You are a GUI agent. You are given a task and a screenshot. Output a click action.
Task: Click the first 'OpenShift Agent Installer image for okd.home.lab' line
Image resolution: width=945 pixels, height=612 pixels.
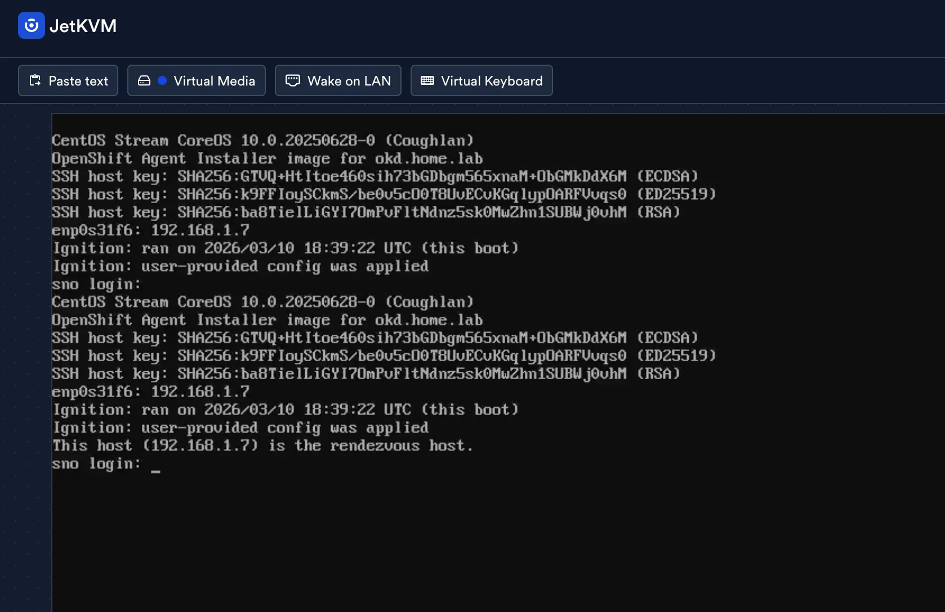coord(268,159)
